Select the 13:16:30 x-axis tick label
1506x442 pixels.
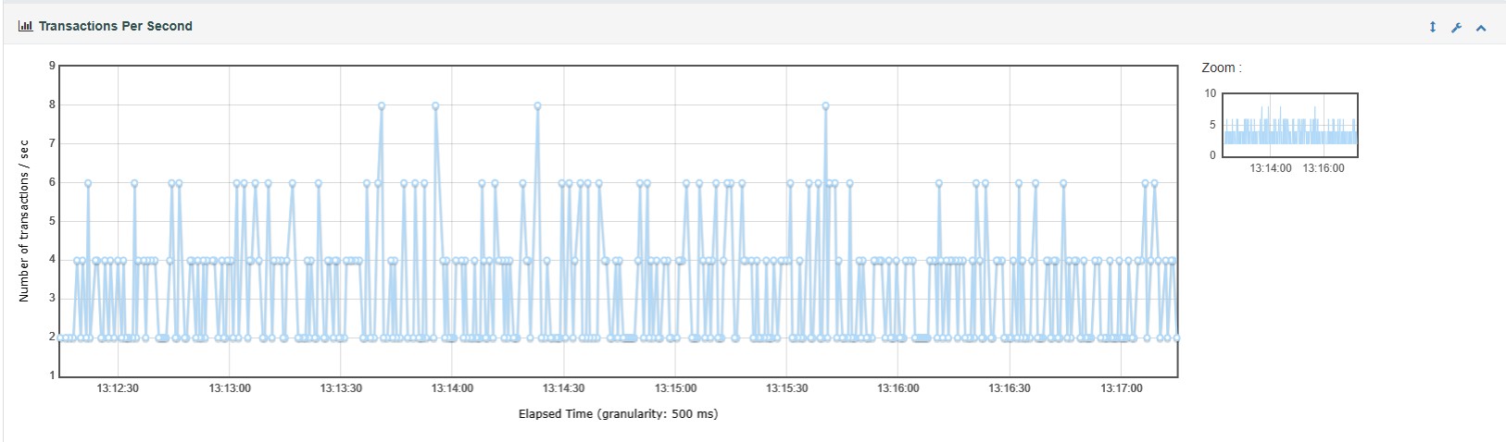[1009, 388]
